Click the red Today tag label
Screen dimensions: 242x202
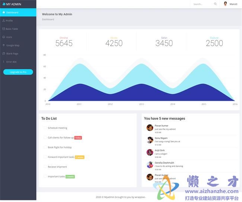point(78,138)
